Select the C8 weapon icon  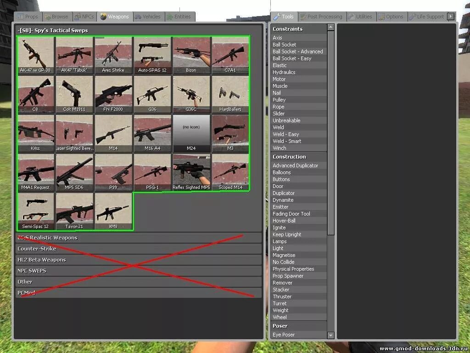pos(36,95)
